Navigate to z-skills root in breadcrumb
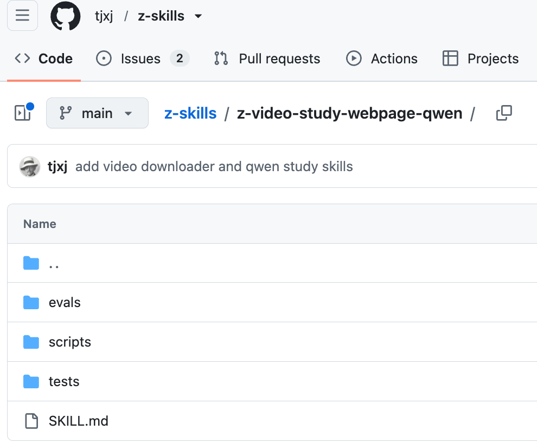This screenshot has width=537, height=443. (x=190, y=113)
